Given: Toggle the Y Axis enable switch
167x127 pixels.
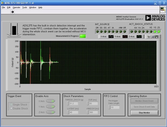Looking at the screenshot, I should pos(50,107).
